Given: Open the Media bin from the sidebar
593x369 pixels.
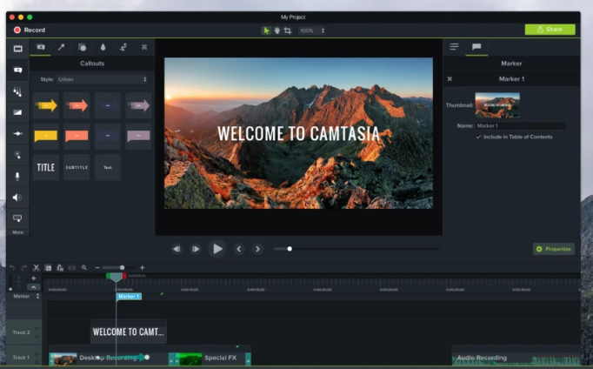Looking at the screenshot, I should [17, 49].
